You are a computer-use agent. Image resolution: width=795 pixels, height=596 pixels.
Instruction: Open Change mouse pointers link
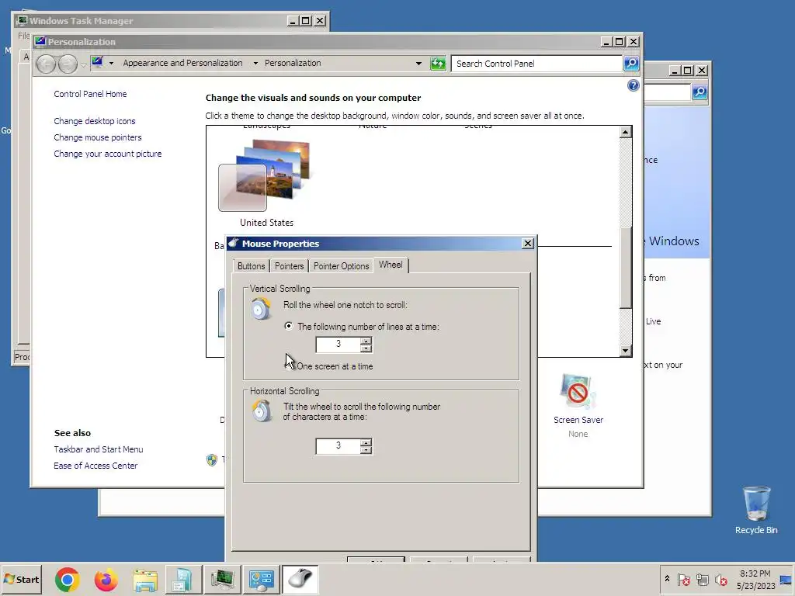tap(98, 137)
